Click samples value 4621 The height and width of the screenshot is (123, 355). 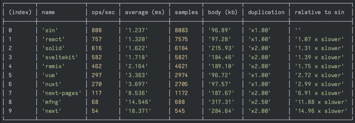pyautogui.click(x=181, y=66)
